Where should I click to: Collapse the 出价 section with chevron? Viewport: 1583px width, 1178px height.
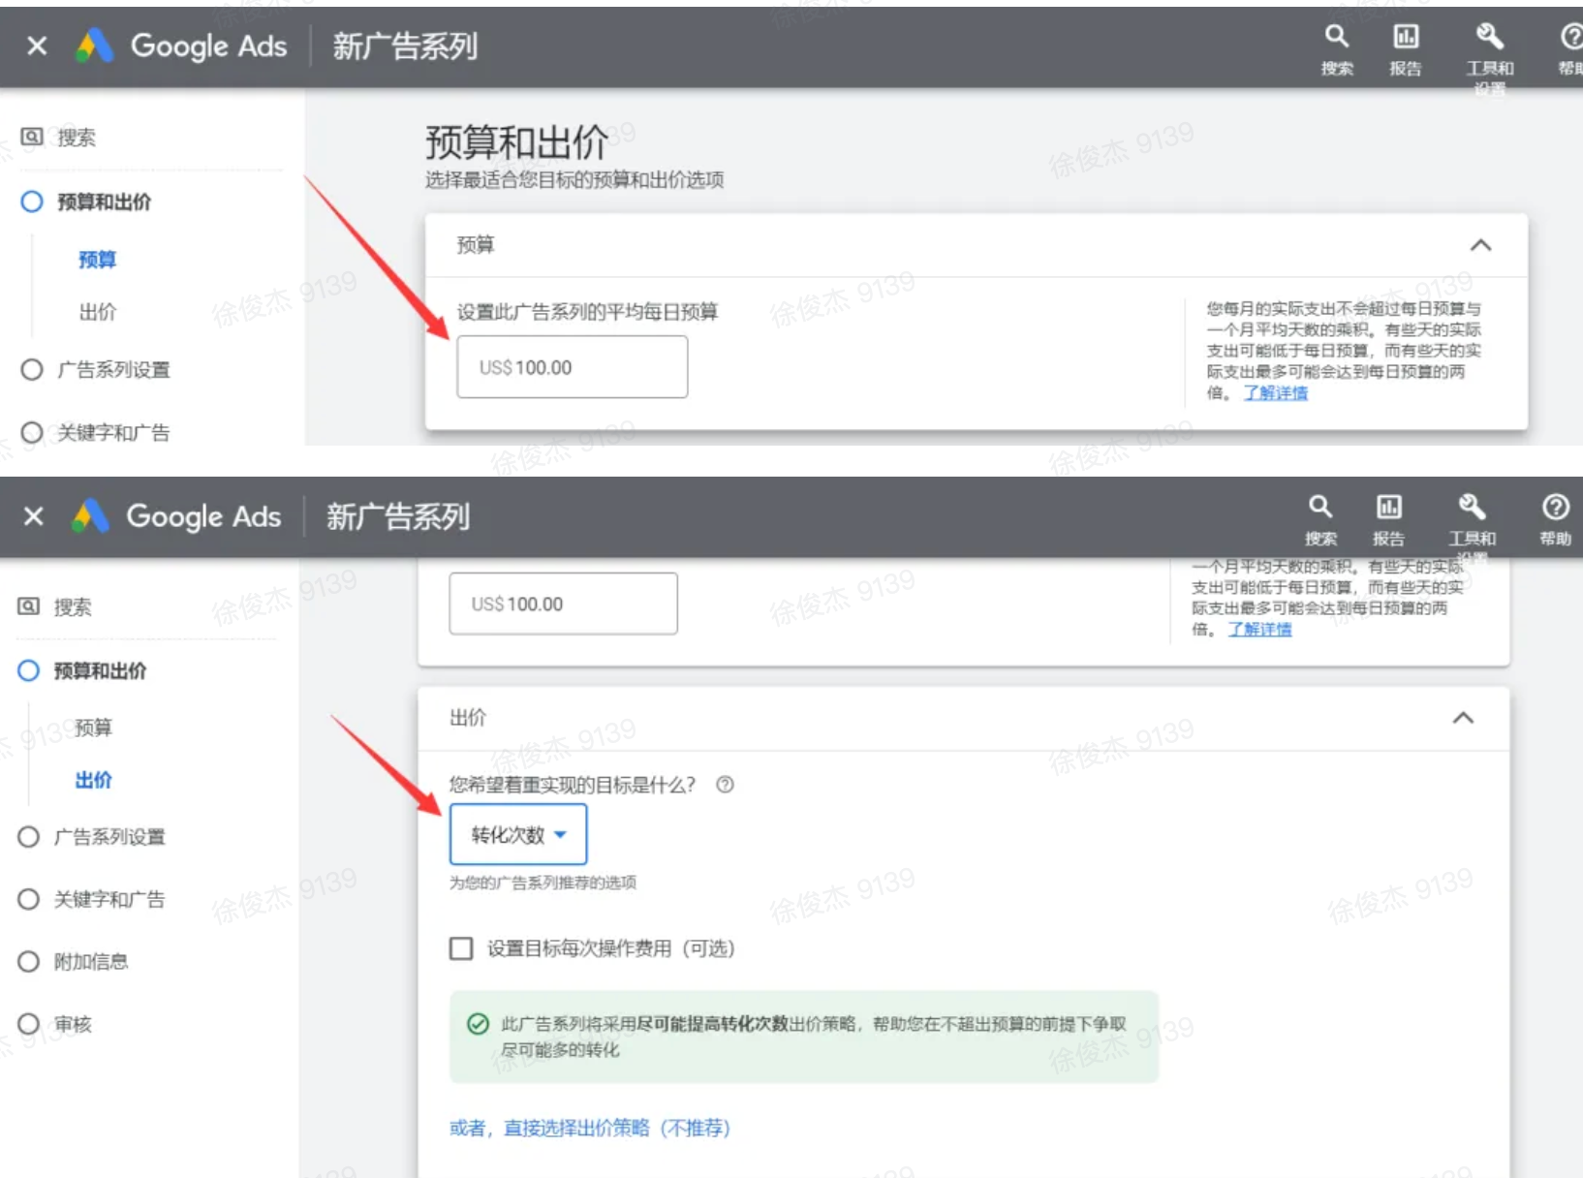pos(1463,718)
